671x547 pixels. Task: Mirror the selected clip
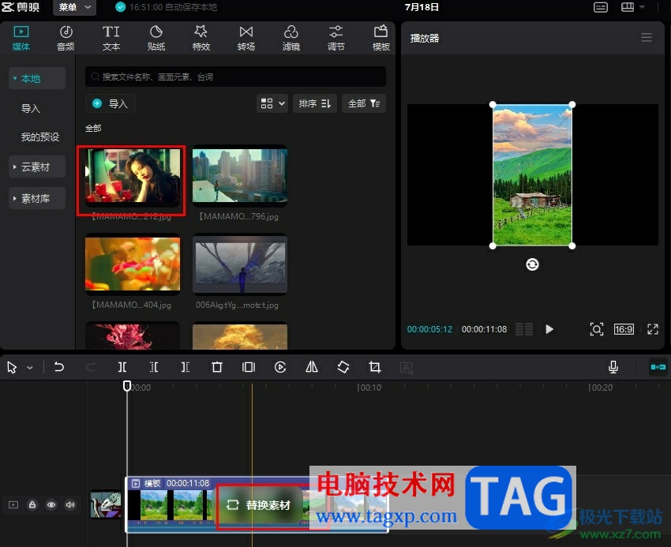pos(312,367)
